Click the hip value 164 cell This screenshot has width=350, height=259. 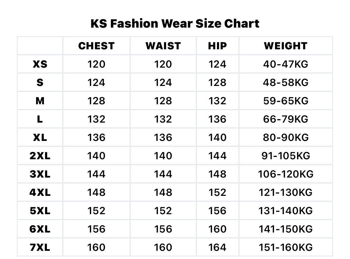[217, 247]
